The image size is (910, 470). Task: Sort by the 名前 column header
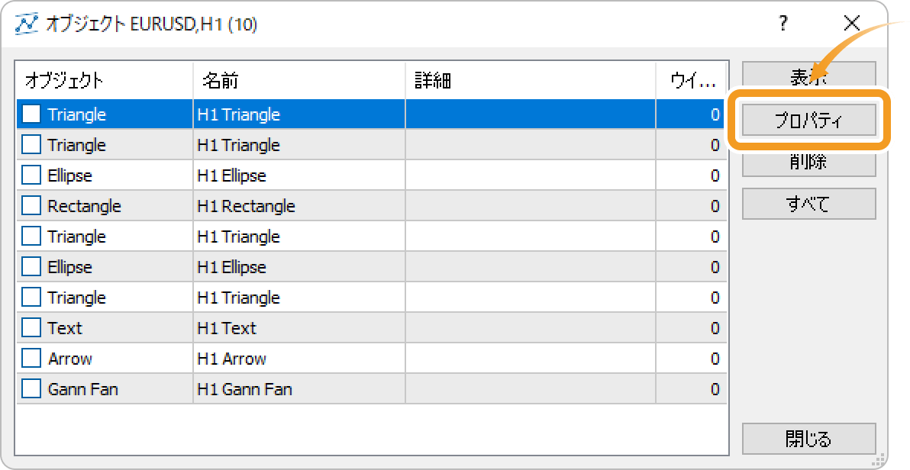click(x=299, y=80)
